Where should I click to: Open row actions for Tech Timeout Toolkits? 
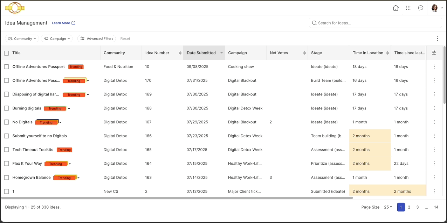pos(434,150)
